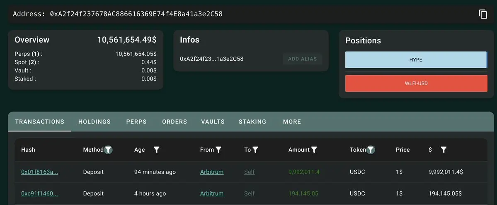The width and height of the screenshot is (497, 205).
Task: Open the From column filter
Action: [218, 150]
